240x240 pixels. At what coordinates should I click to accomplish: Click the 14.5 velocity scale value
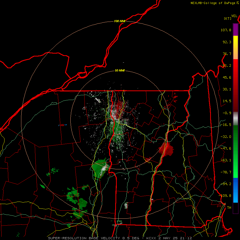227,101
